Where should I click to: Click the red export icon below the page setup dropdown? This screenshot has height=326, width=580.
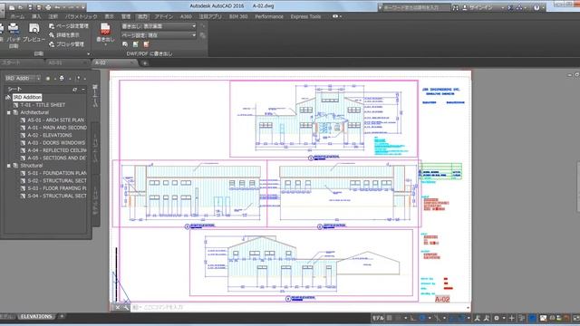(146, 44)
